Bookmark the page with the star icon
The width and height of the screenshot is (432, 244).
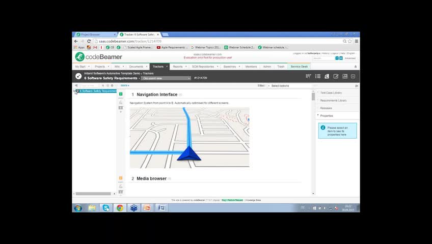(x=350, y=41)
